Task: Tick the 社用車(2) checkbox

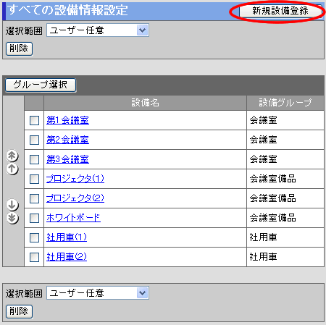Action: [34, 257]
